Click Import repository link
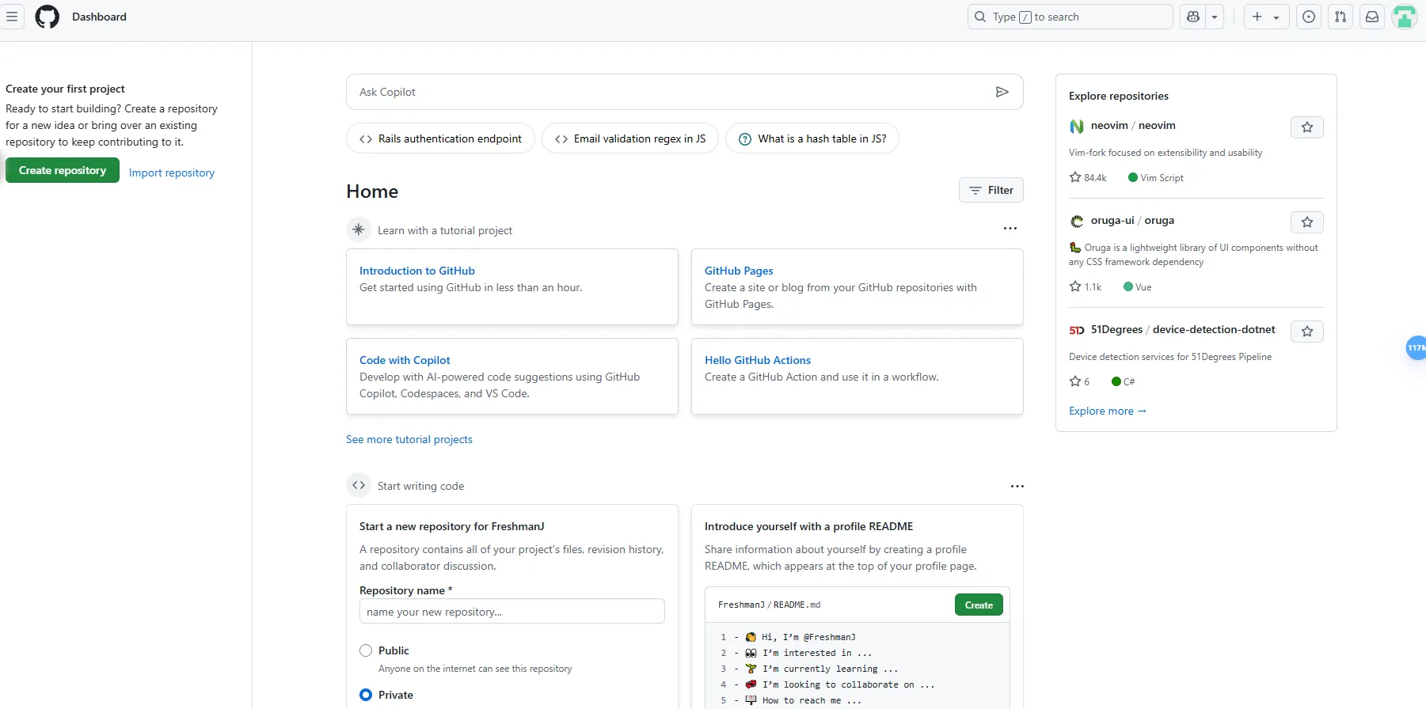 click(172, 173)
